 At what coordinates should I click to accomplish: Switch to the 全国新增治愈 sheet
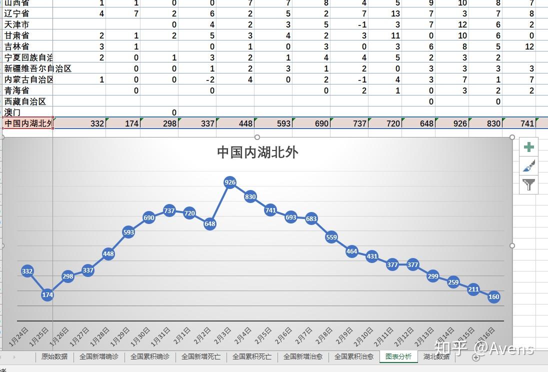point(302,357)
